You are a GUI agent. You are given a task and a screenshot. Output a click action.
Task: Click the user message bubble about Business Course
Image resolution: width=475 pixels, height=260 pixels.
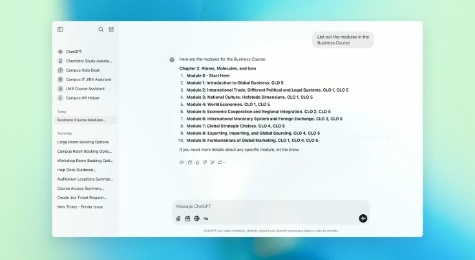343,40
